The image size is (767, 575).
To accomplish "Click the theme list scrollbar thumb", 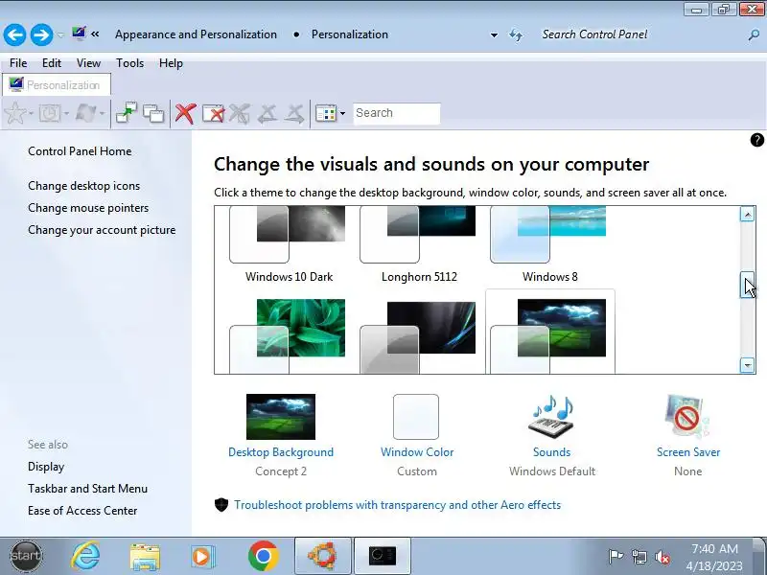I will pyautogui.click(x=747, y=285).
